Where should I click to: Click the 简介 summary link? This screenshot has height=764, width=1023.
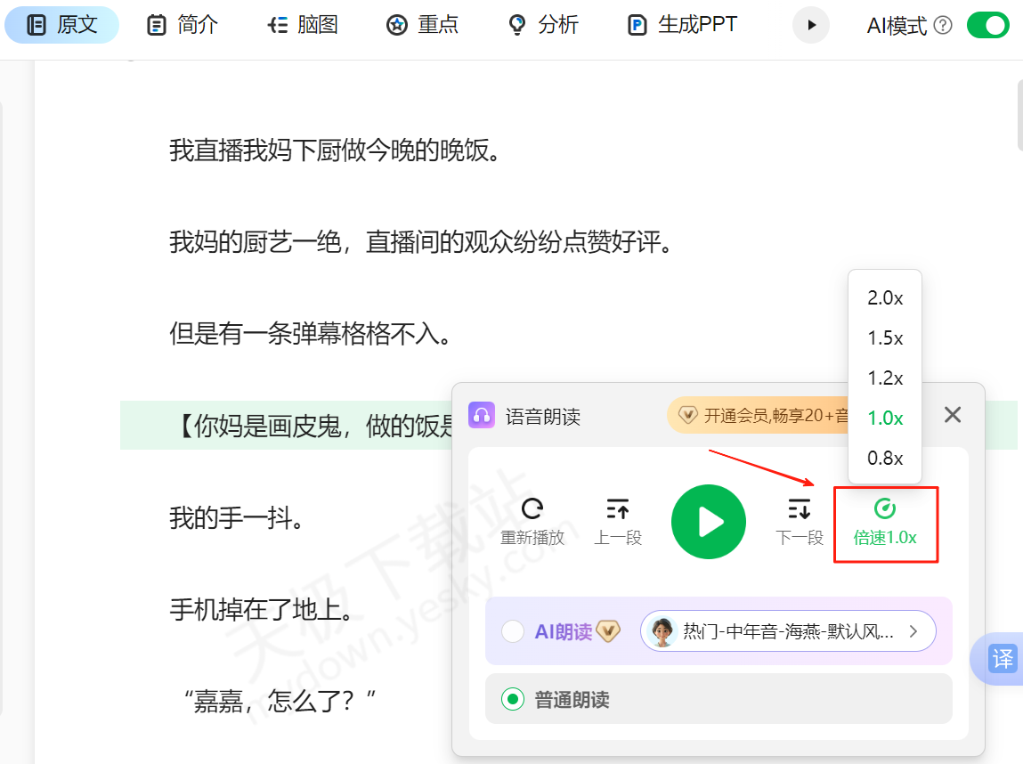pyautogui.click(x=182, y=24)
